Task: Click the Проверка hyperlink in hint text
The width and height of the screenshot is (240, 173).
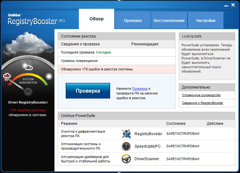Action: pyautogui.click(x=139, y=89)
